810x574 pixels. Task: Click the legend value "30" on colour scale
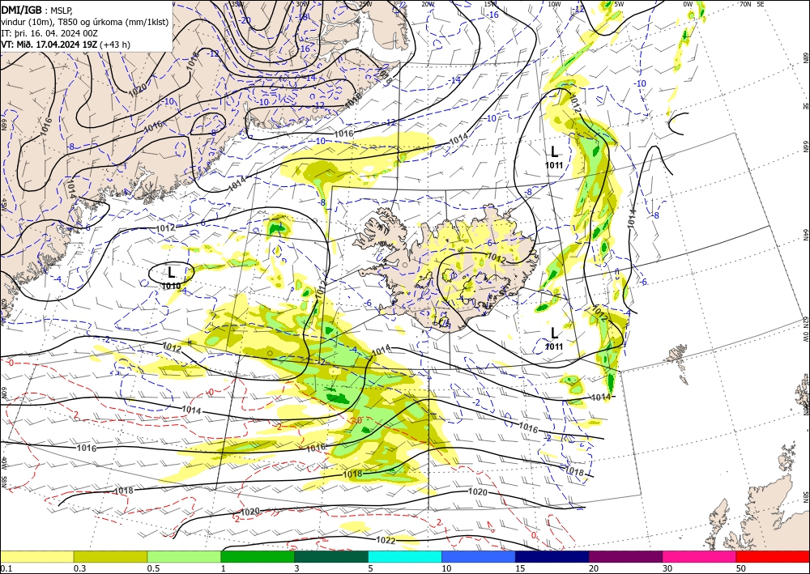click(667, 568)
